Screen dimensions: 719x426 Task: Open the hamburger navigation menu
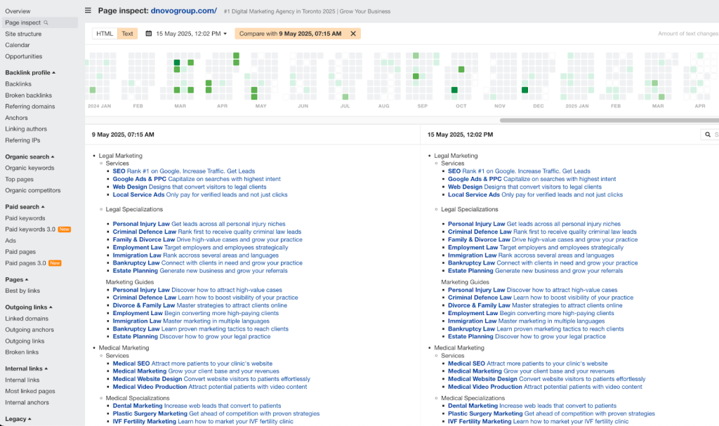[88, 11]
